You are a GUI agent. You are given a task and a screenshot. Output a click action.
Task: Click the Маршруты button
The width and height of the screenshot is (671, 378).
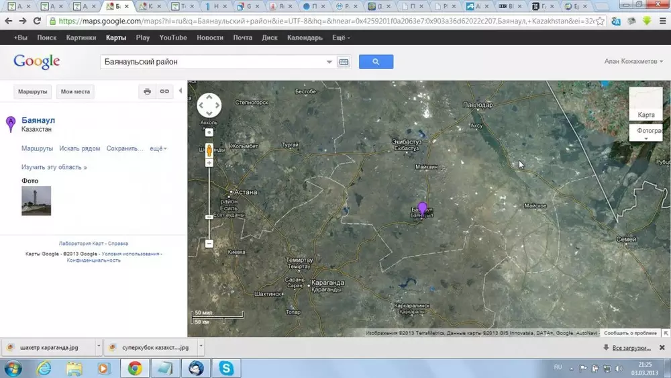(33, 91)
